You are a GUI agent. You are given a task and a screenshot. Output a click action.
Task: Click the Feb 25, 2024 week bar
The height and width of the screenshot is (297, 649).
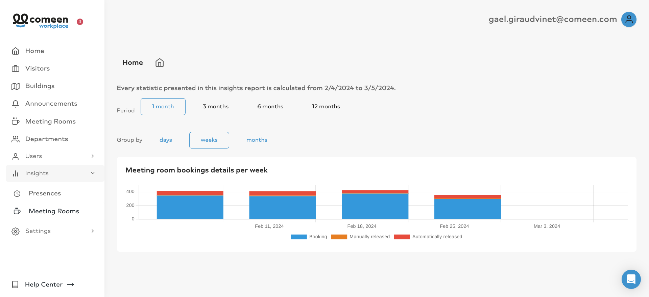coord(467,207)
